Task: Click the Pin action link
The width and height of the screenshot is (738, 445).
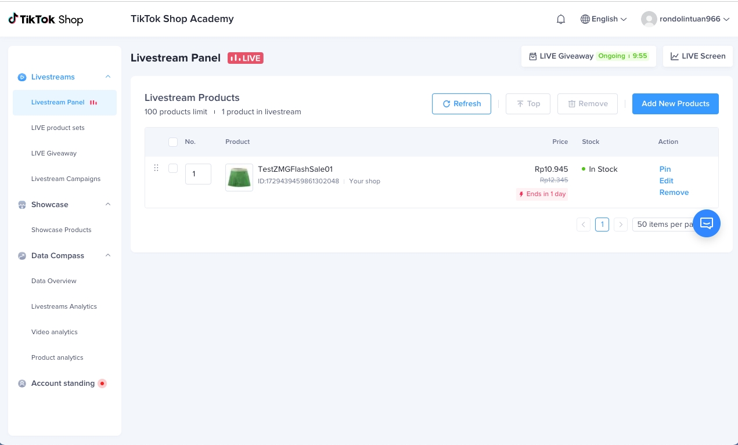Action: (665, 169)
